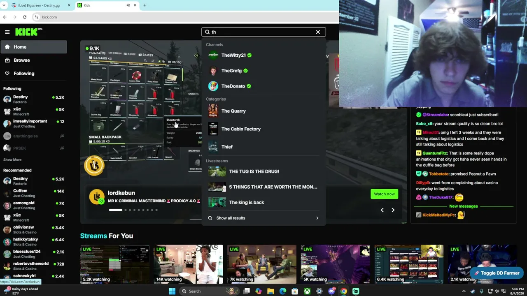The image size is (527, 296).
Task: Focus the search field containing 'th'
Action: [263, 32]
